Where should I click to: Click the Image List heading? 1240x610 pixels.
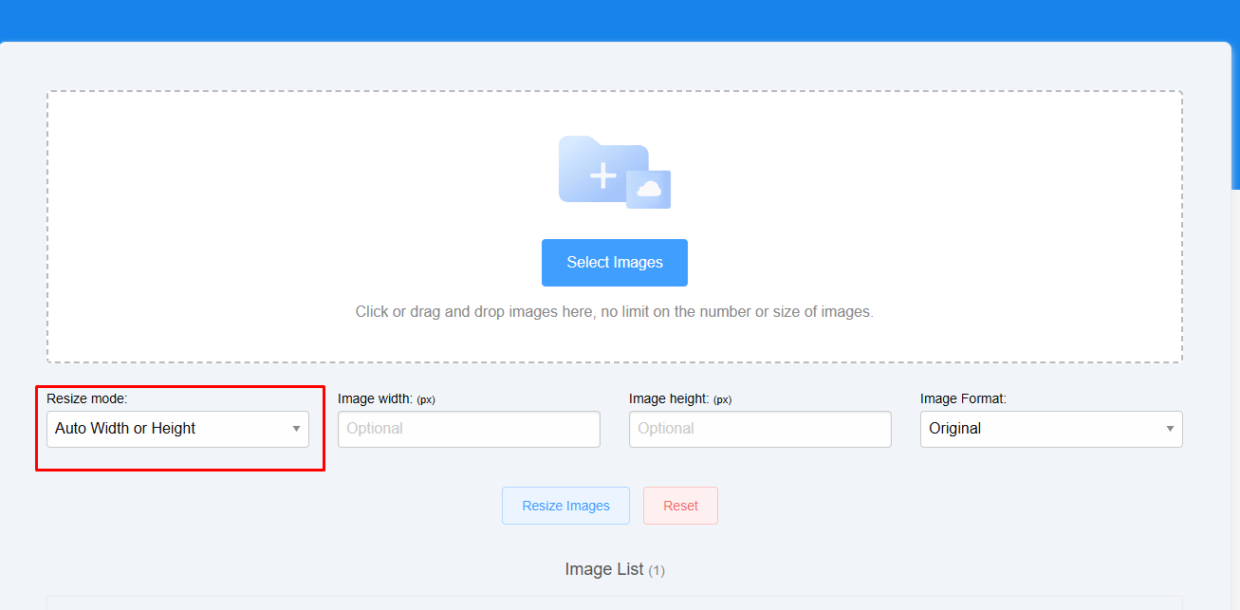[x=605, y=569]
